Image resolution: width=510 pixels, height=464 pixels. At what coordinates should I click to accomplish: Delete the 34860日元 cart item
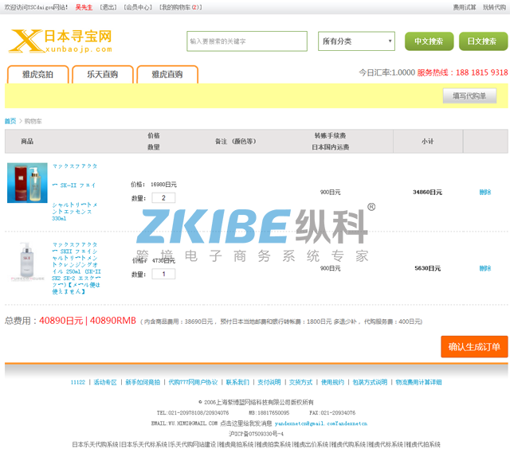pyautogui.click(x=485, y=192)
